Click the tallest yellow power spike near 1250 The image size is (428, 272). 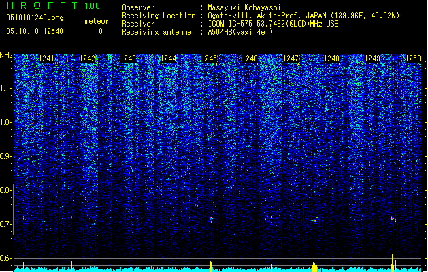392,262
